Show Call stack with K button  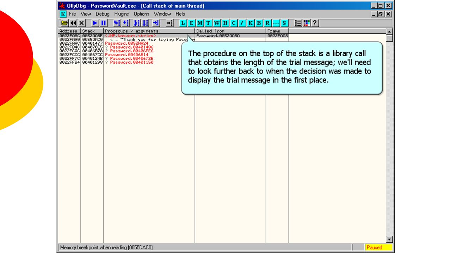(251, 23)
